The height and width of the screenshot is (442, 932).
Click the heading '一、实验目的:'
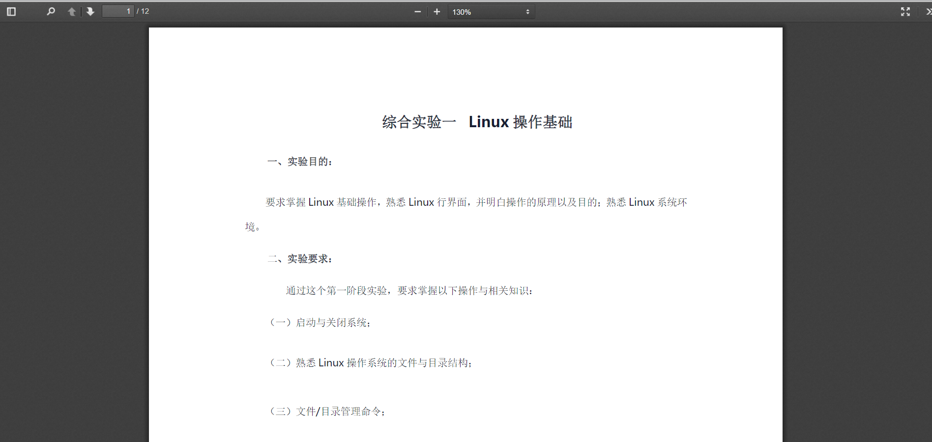coord(300,162)
